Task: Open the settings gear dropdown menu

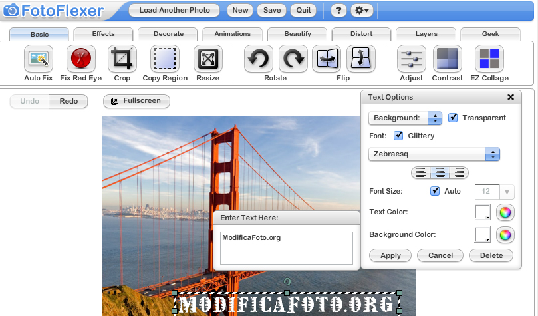Action: click(361, 11)
